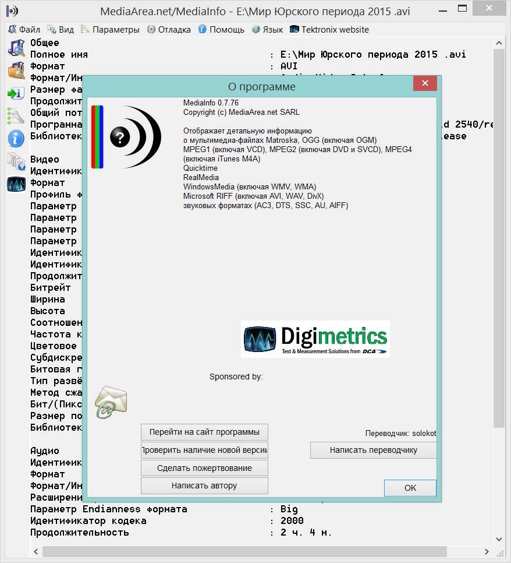Screen dimensions: 511x563
Task: Click 'Перейти на сайт программы' button
Action: click(204, 432)
